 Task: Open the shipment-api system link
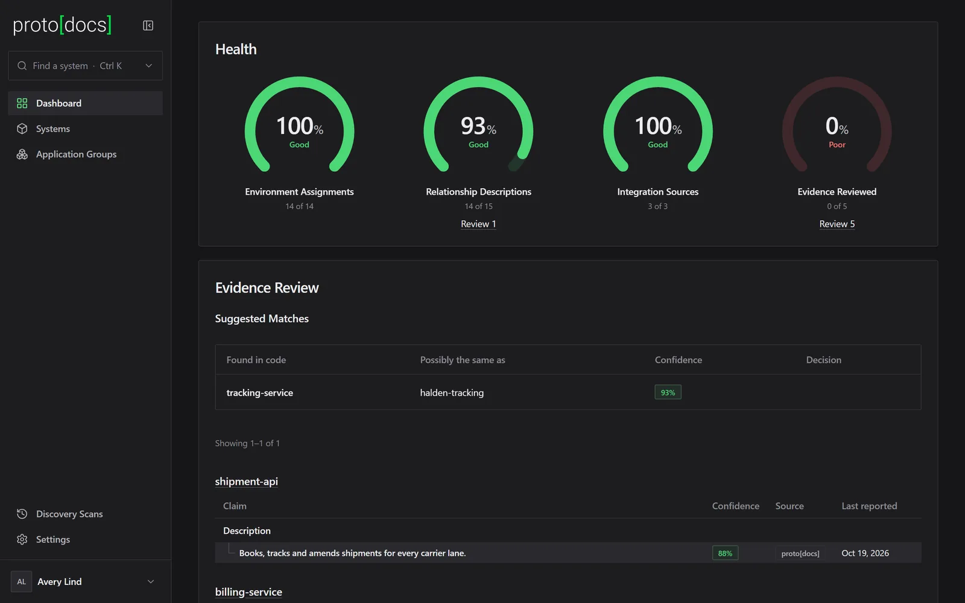pos(246,481)
